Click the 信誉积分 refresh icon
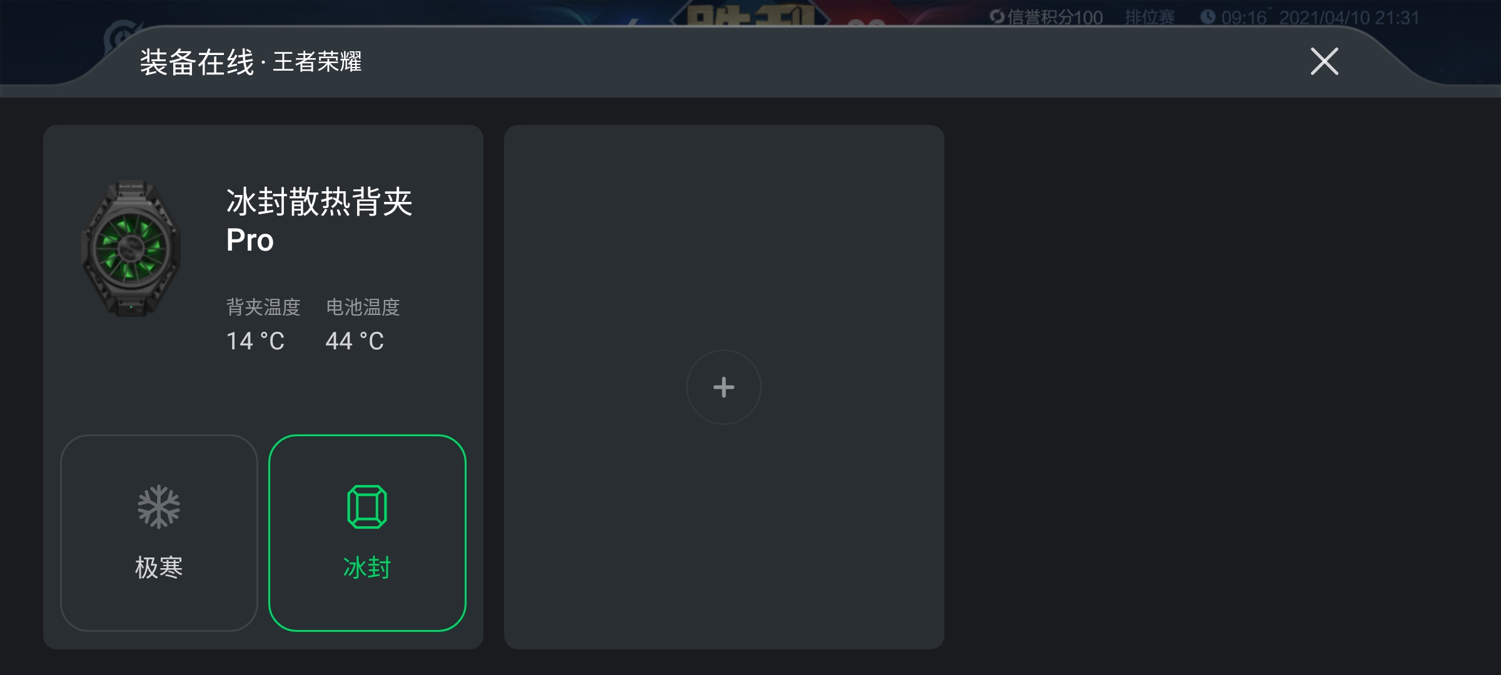1501x675 pixels. pyautogui.click(x=997, y=17)
